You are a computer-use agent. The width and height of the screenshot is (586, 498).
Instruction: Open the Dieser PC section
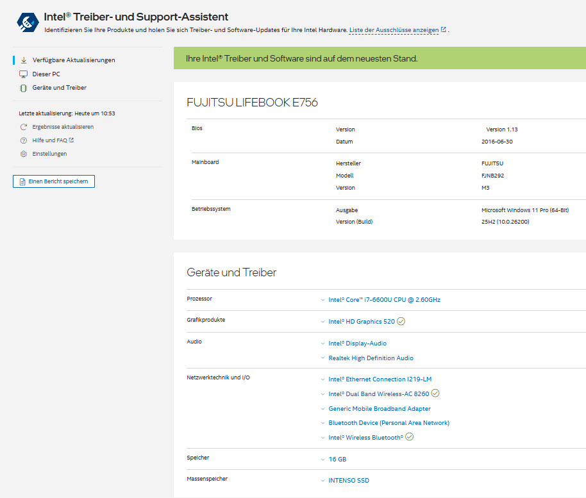pyautogui.click(x=46, y=74)
